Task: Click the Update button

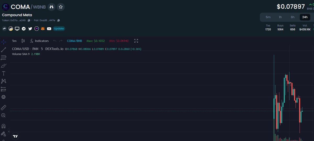Action: [x=59, y=29]
